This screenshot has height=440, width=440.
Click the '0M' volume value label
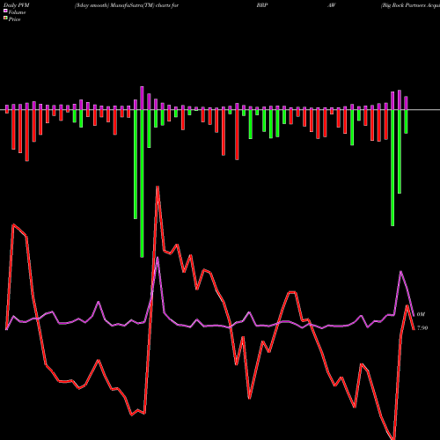pyautogui.click(x=421, y=314)
